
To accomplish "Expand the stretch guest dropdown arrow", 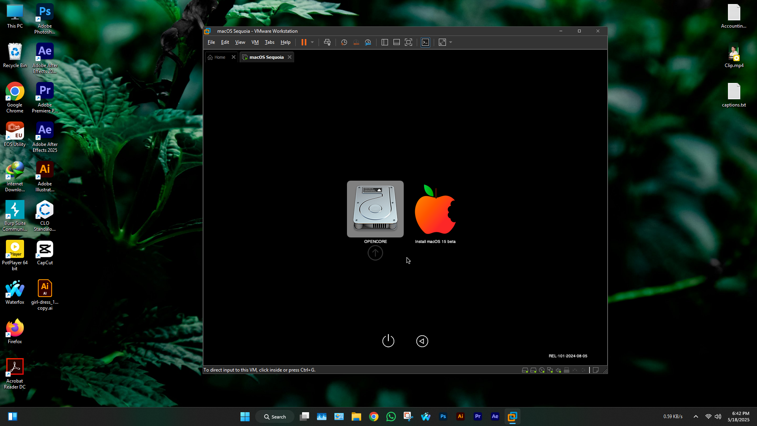I will point(451,42).
